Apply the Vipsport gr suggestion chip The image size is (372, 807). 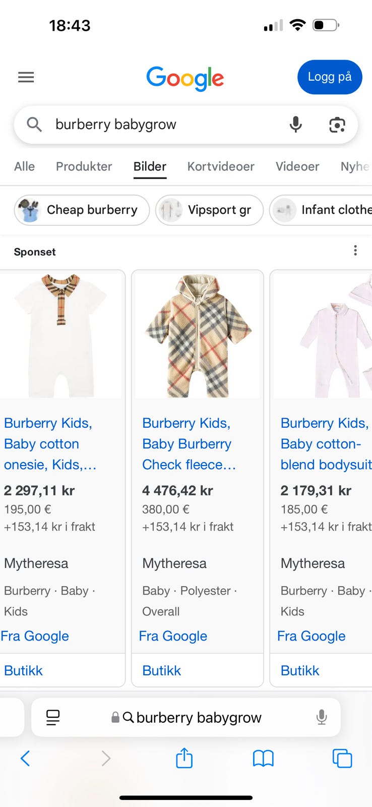[209, 210]
